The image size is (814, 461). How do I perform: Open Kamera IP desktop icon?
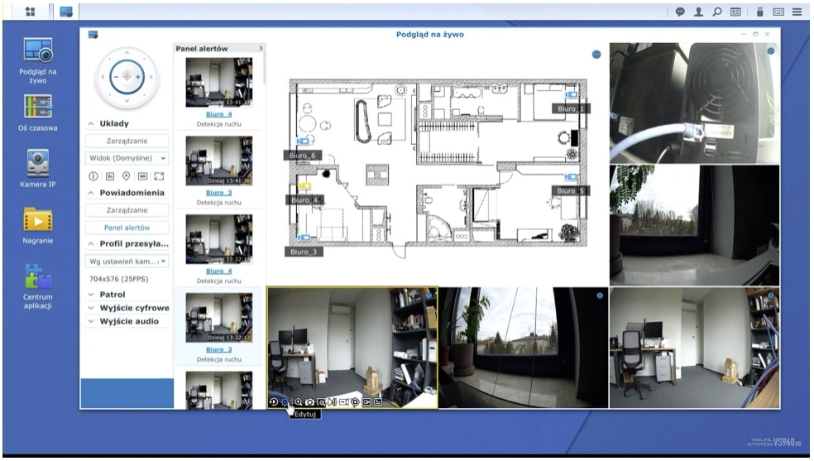[x=37, y=162]
